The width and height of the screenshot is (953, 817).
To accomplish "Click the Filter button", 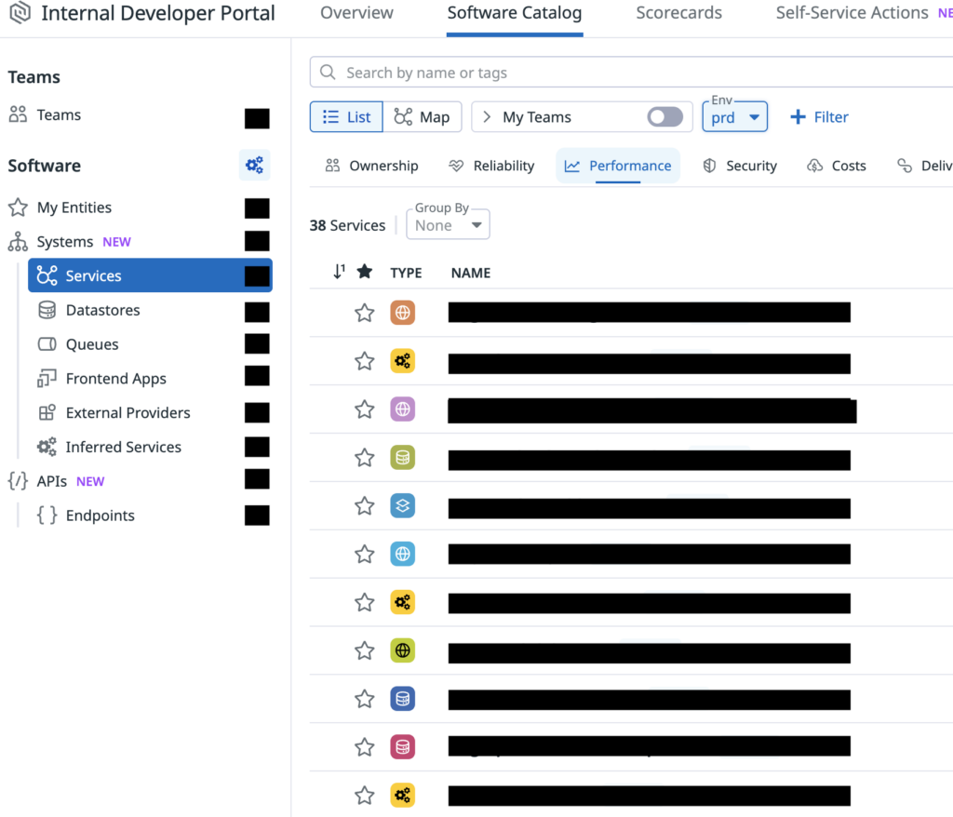I will tap(819, 117).
